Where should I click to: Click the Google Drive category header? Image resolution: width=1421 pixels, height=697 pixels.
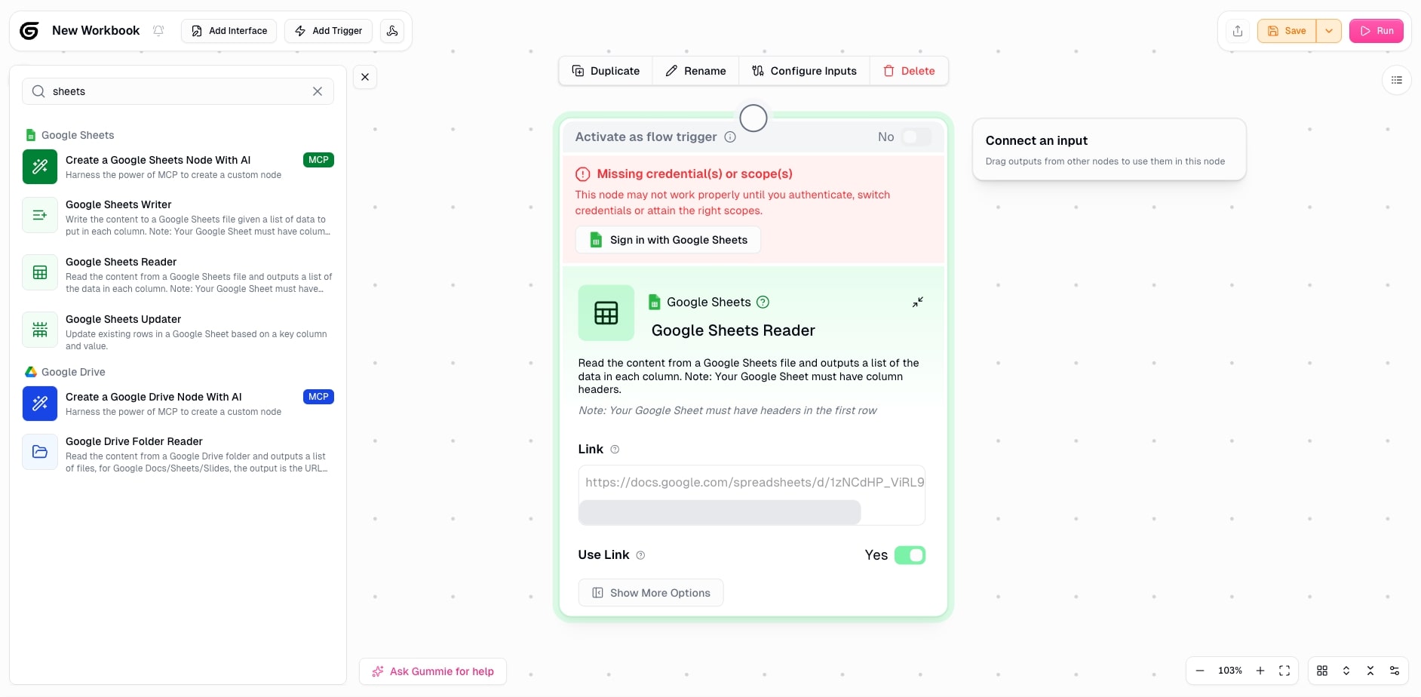coord(66,372)
